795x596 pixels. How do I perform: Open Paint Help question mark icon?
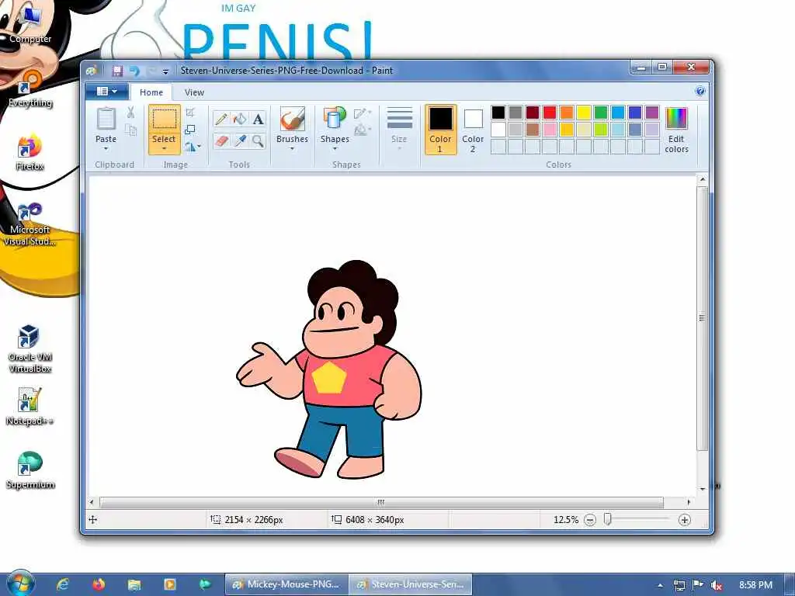coord(700,92)
